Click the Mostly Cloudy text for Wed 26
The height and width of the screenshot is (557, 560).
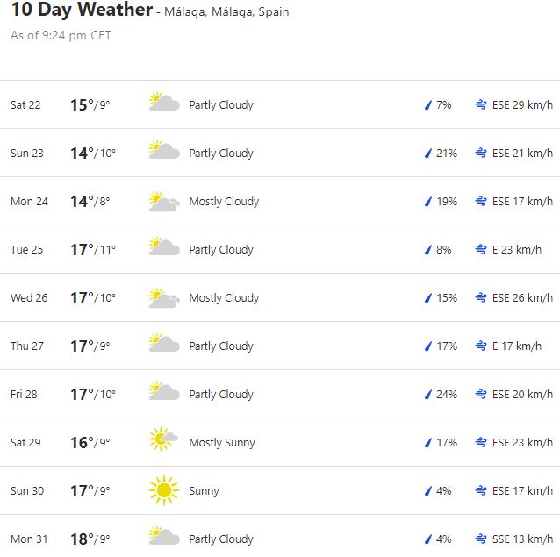pos(224,297)
